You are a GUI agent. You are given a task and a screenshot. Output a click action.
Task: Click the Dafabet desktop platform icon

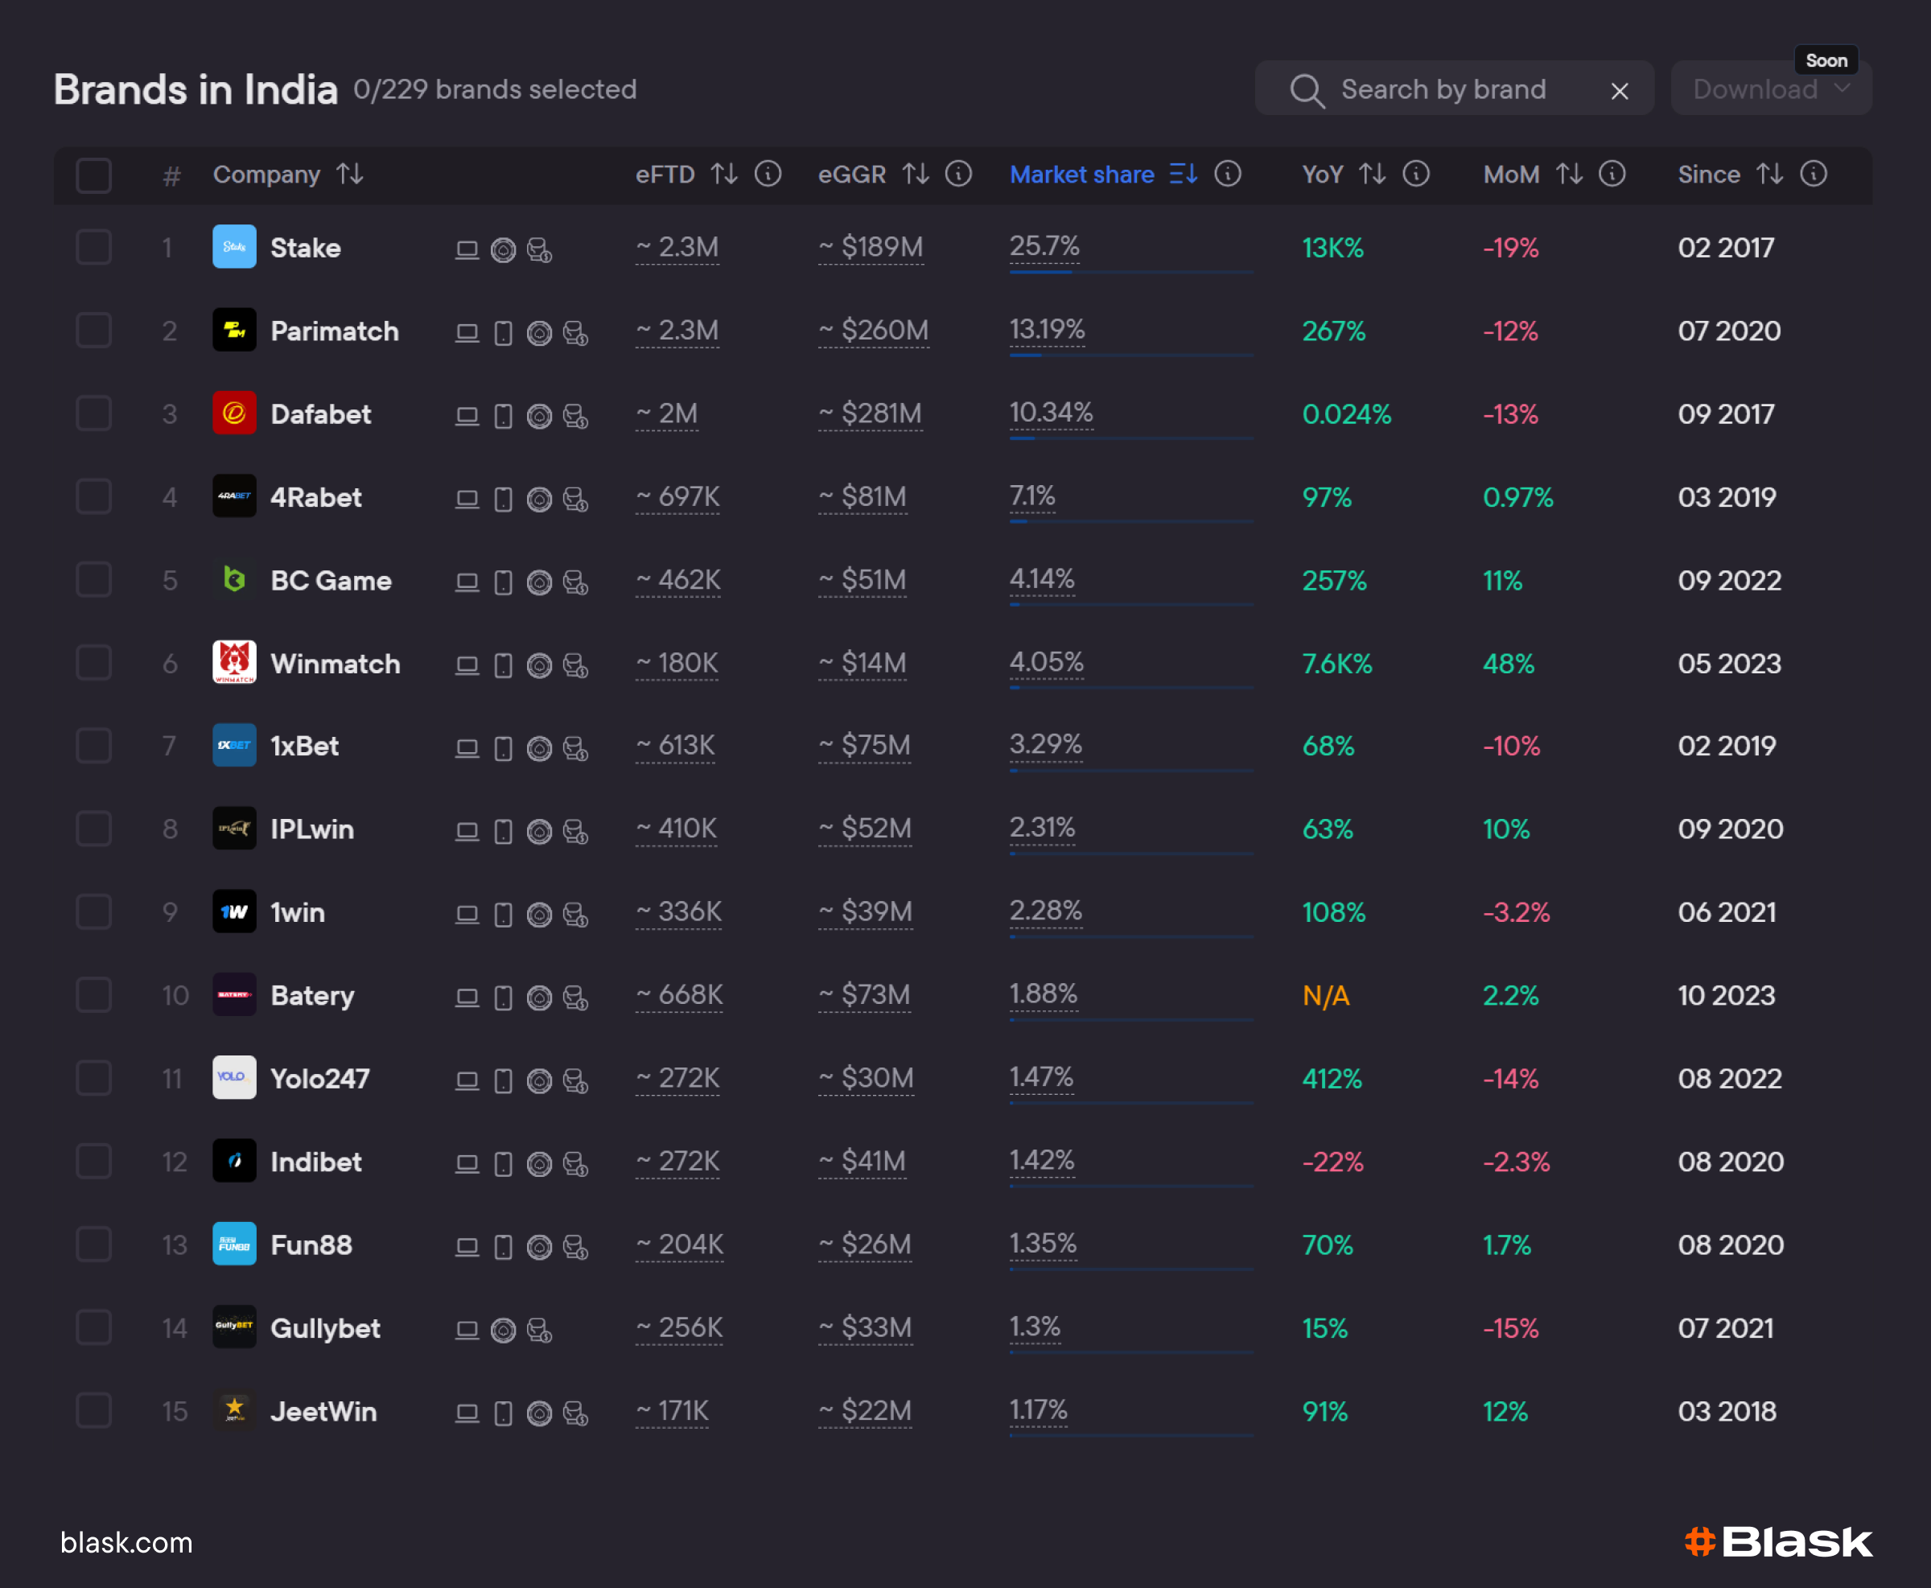point(467,416)
